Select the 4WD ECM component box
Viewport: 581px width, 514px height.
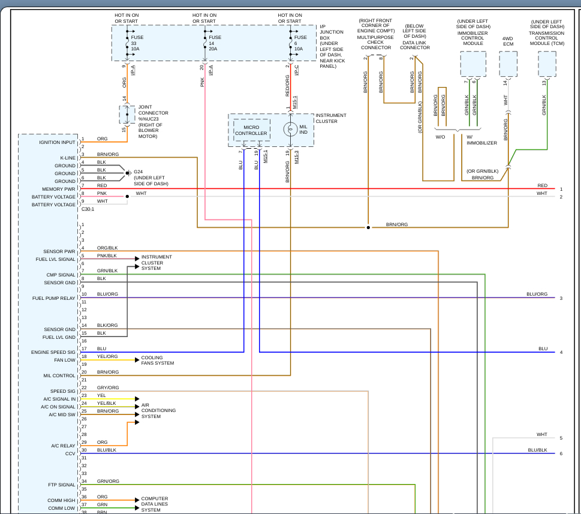tap(508, 64)
